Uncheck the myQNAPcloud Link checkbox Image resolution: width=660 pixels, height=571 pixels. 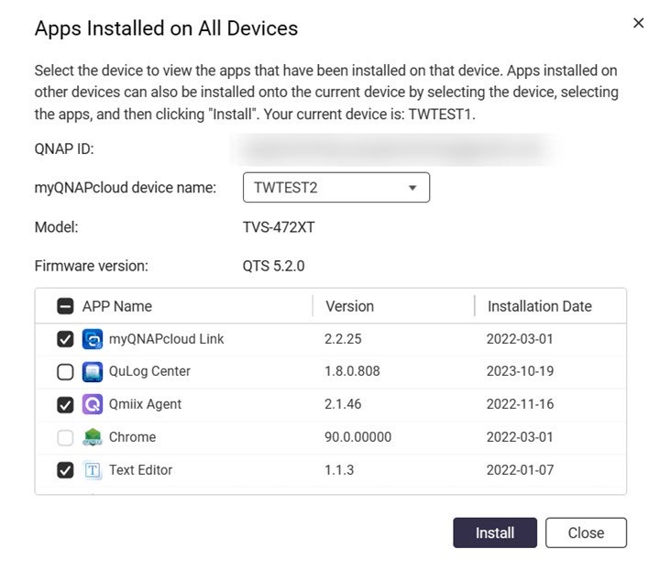65,339
